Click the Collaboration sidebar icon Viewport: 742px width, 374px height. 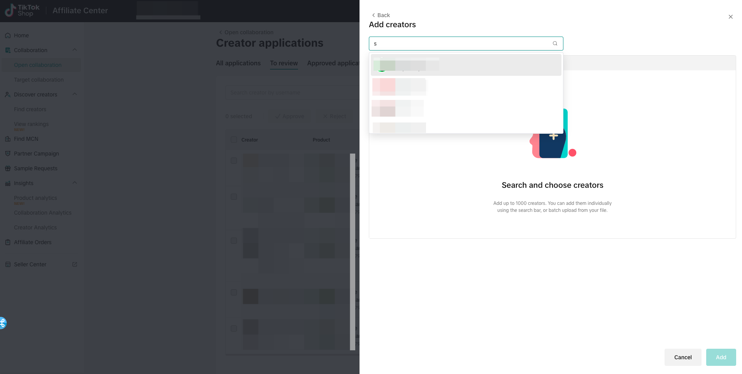[7, 50]
